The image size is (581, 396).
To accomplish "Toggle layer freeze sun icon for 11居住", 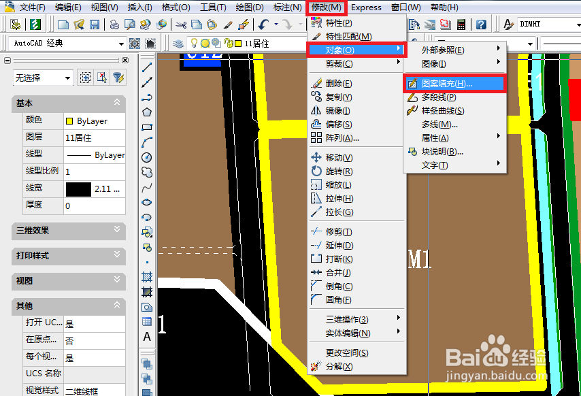I will (x=205, y=44).
